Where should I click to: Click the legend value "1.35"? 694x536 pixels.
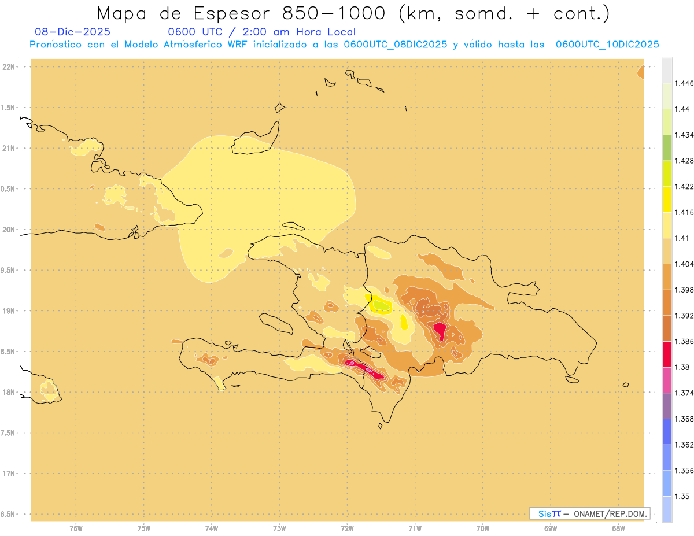pyautogui.click(x=683, y=496)
